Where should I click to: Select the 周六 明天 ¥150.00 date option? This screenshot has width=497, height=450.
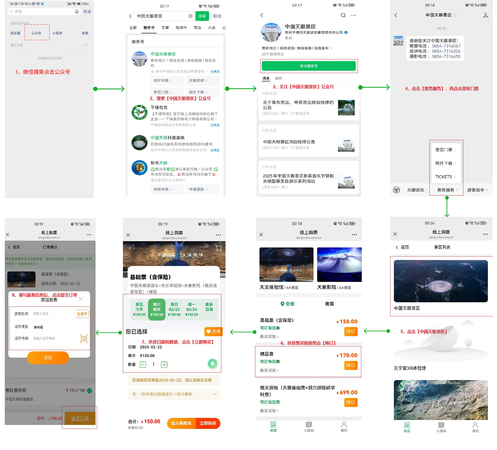(x=157, y=309)
